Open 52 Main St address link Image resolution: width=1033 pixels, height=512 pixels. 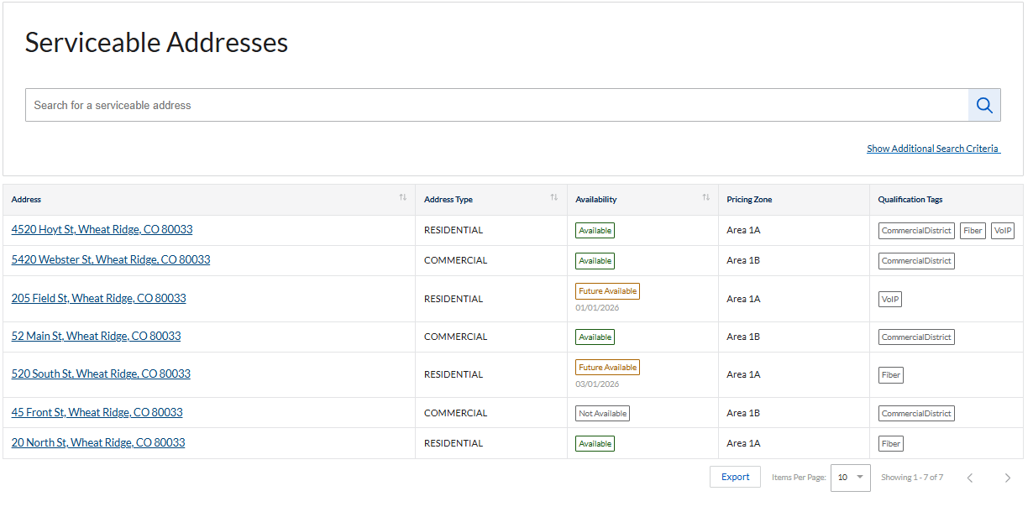point(96,336)
